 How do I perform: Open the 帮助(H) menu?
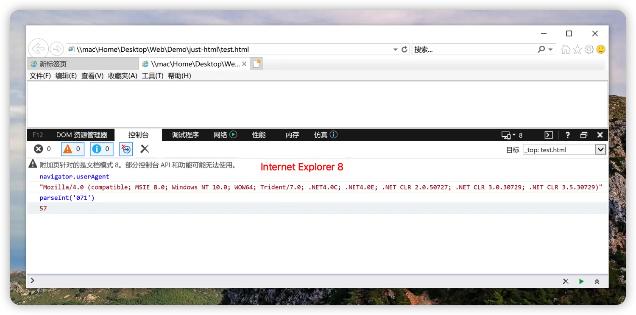click(179, 76)
